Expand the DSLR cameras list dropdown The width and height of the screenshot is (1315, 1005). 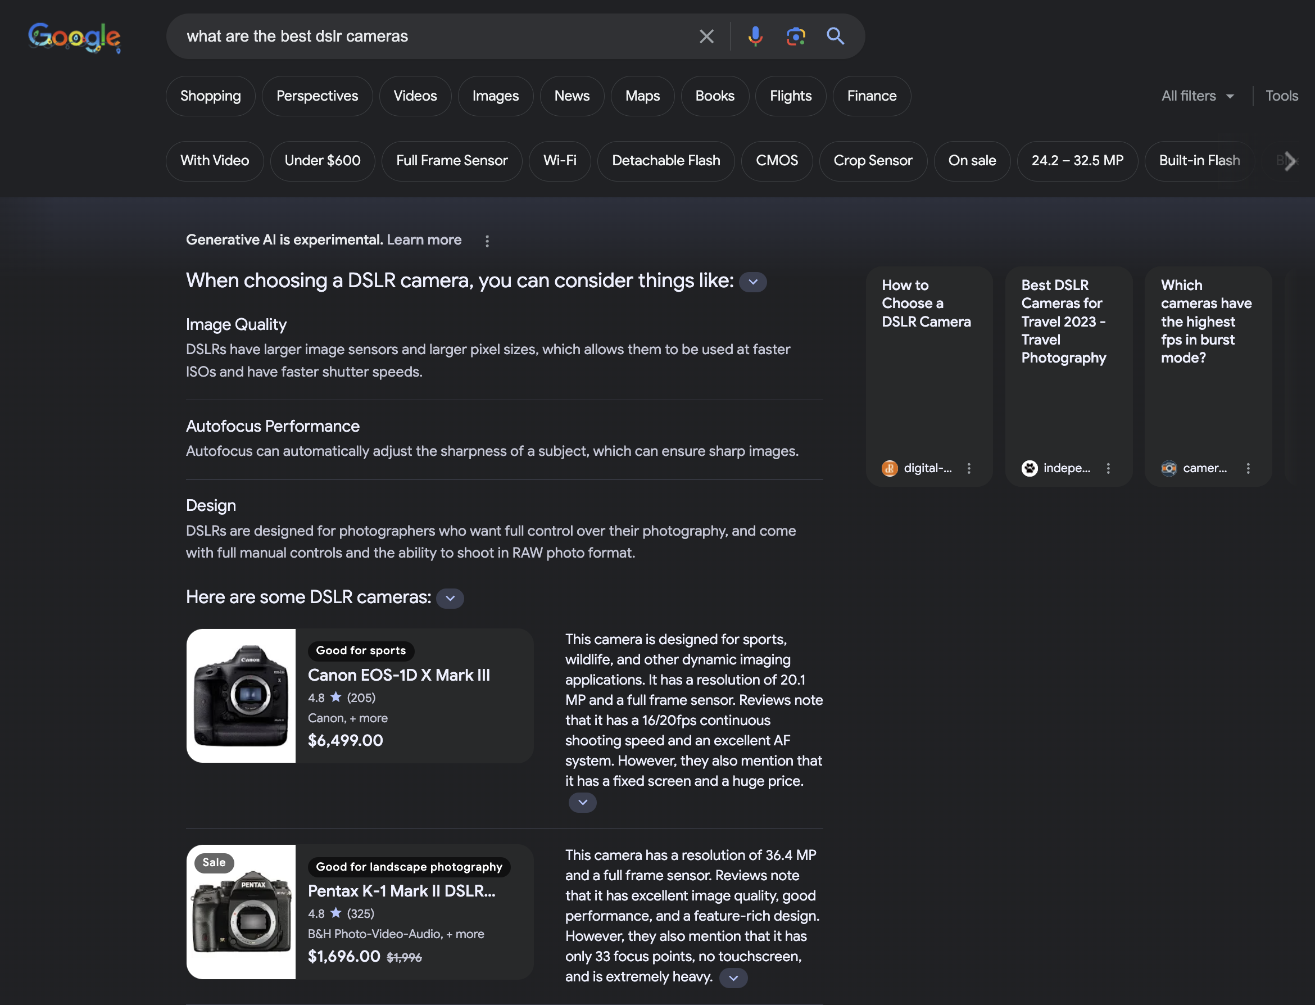[447, 597]
